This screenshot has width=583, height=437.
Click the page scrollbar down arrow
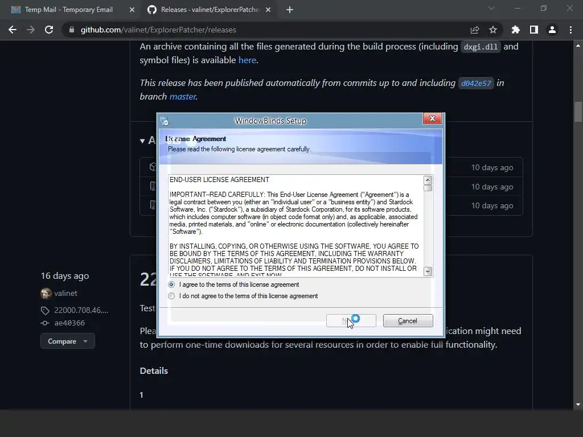coord(578,405)
